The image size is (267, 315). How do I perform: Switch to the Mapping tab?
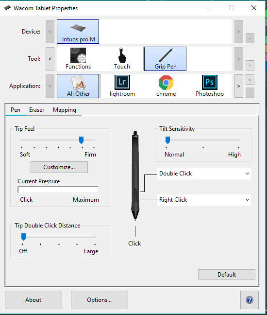tap(65, 110)
